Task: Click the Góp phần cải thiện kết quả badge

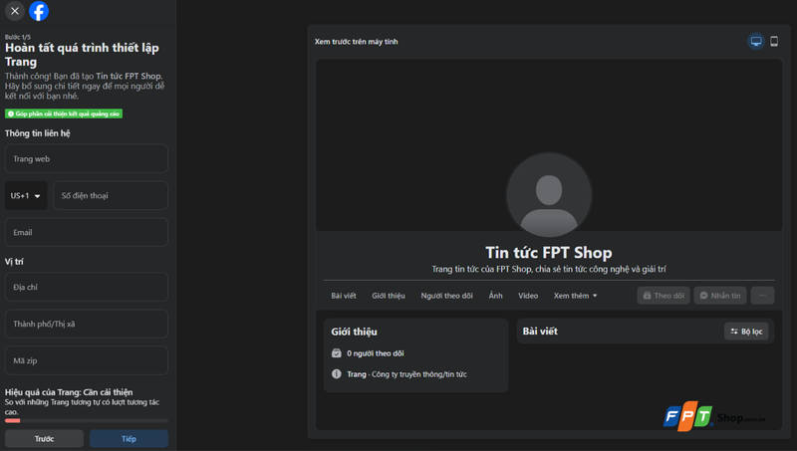Action: pyautogui.click(x=64, y=113)
